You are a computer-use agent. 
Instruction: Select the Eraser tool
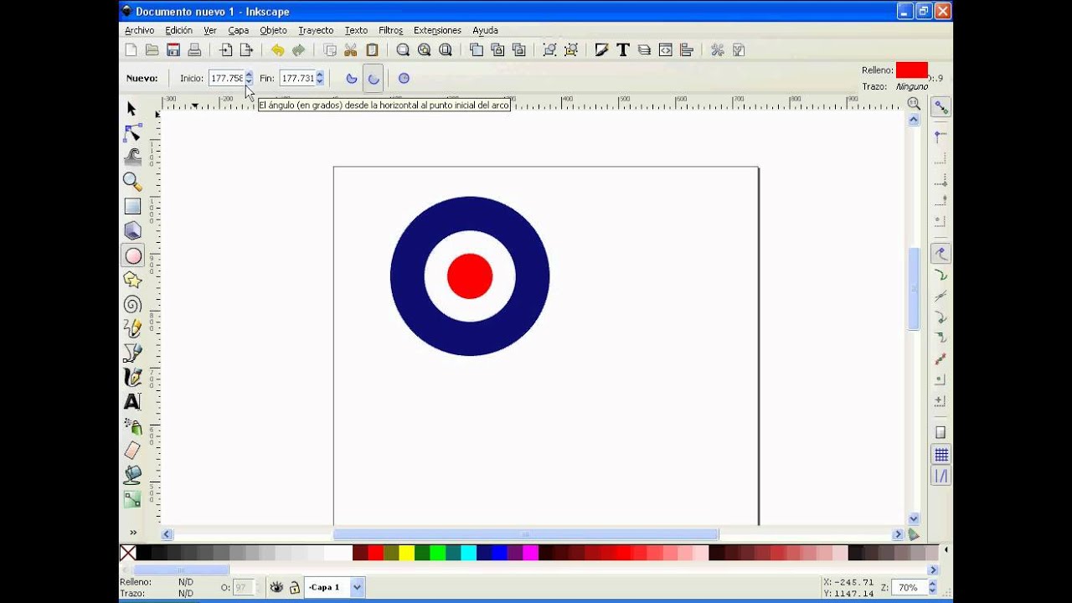click(x=132, y=451)
